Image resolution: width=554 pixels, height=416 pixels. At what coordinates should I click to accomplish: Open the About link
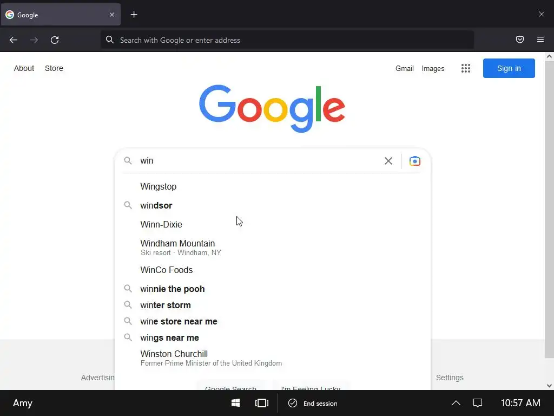pos(24,68)
